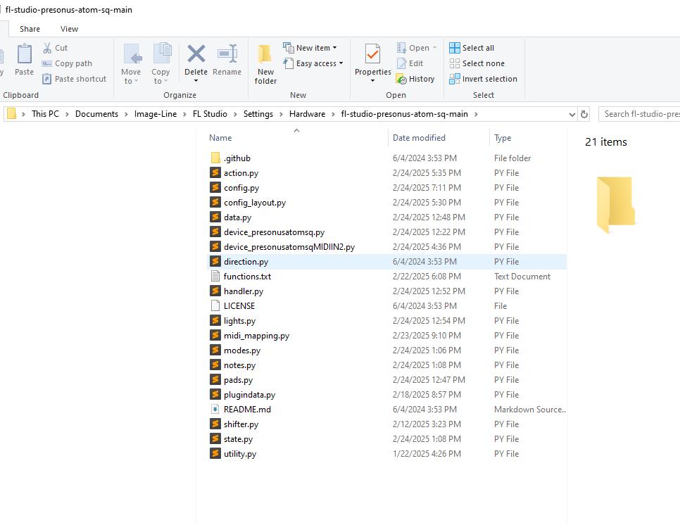This screenshot has height=525, width=680.
Task: Select the action.py file icon
Action: [215, 172]
